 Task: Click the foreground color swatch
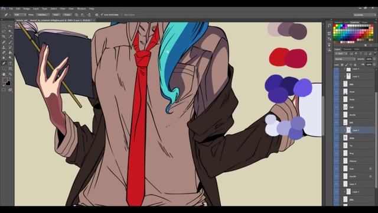[5, 80]
